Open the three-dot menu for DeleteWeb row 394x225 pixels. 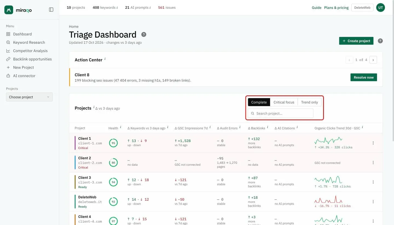(373, 202)
